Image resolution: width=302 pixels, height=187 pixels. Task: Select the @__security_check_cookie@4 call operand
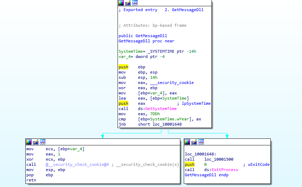(78, 164)
